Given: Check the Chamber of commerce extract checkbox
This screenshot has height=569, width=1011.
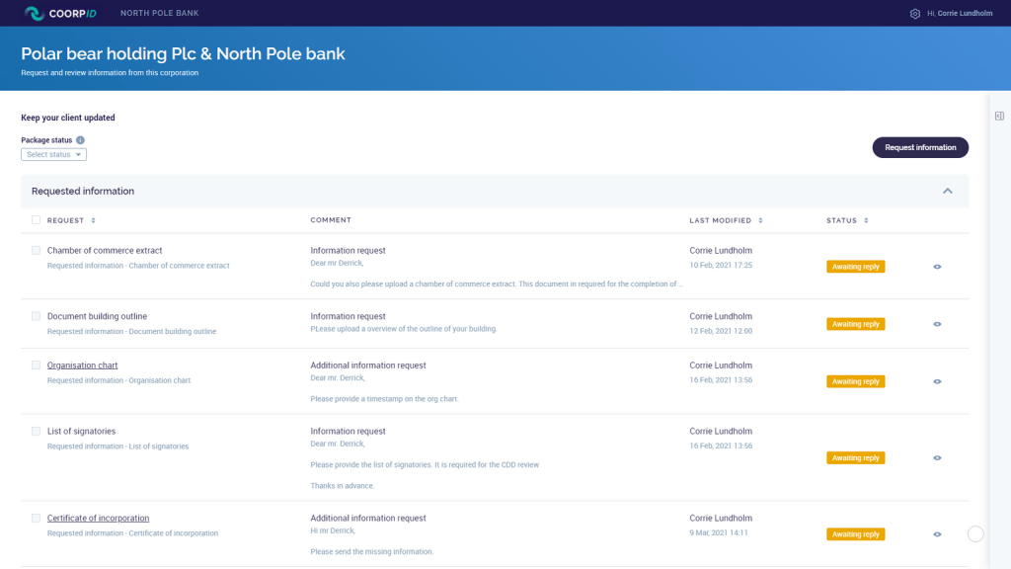Looking at the screenshot, I should 37,250.
